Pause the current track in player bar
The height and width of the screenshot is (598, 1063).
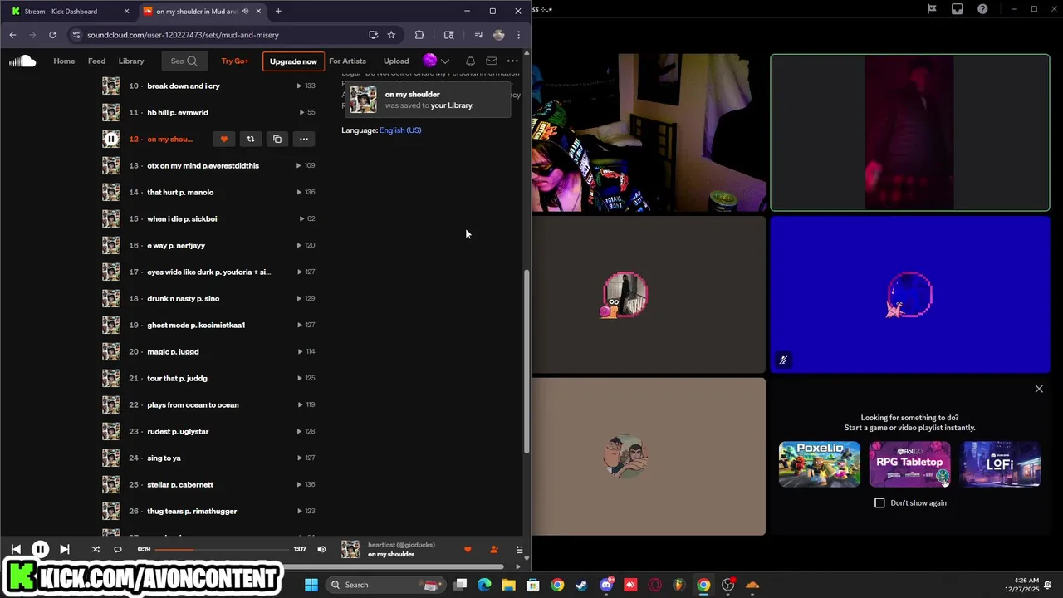[x=40, y=549]
